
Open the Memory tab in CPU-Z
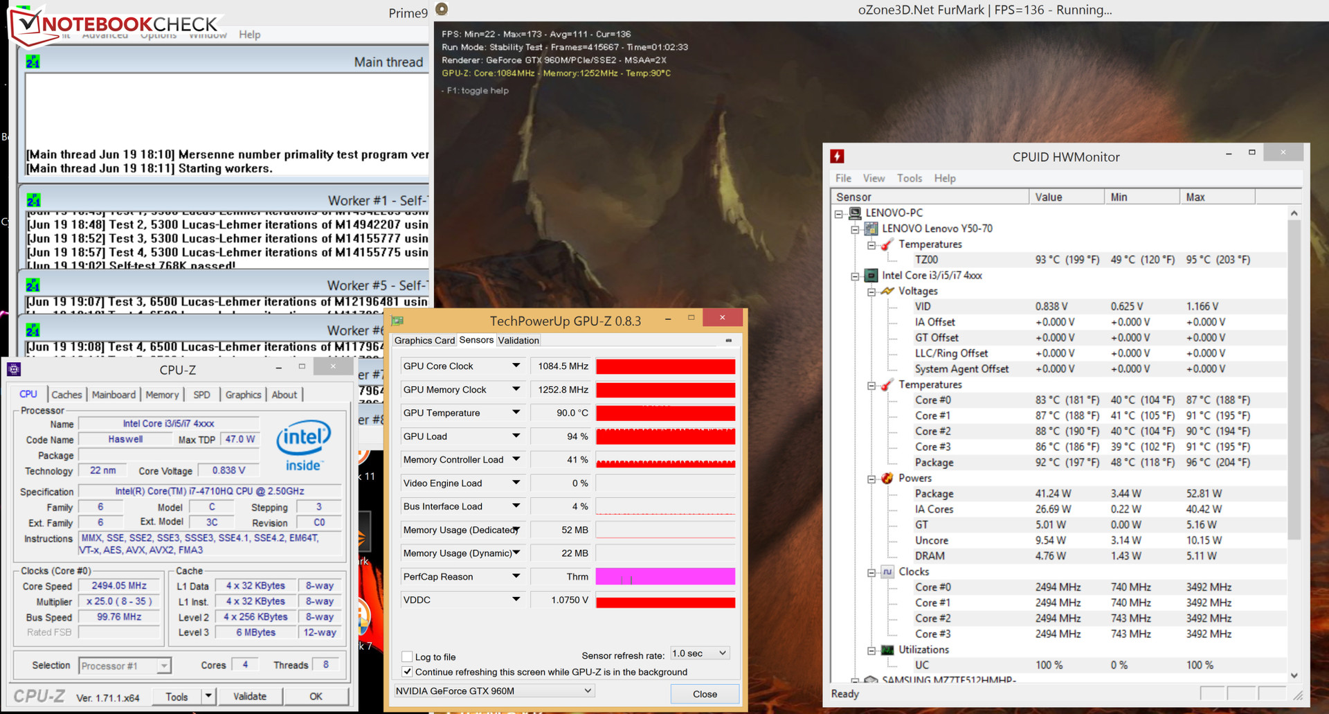click(x=162, y=395)
